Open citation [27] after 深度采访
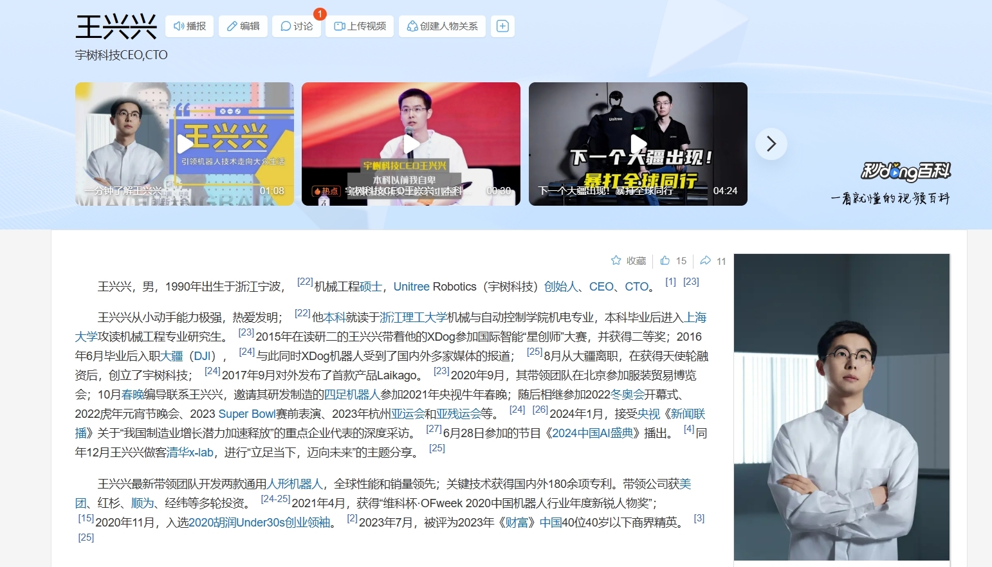992x567 pixels. (434, 429)
